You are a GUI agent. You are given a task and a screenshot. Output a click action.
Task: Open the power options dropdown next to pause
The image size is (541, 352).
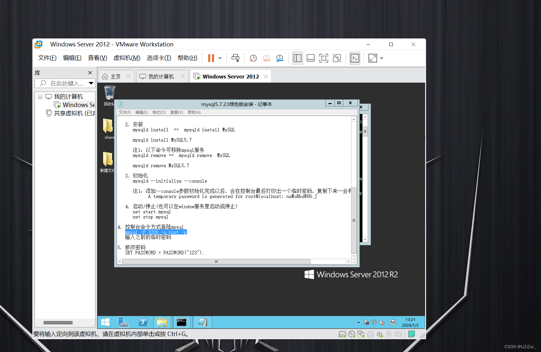pyautogui.click(x=220, y=58)
